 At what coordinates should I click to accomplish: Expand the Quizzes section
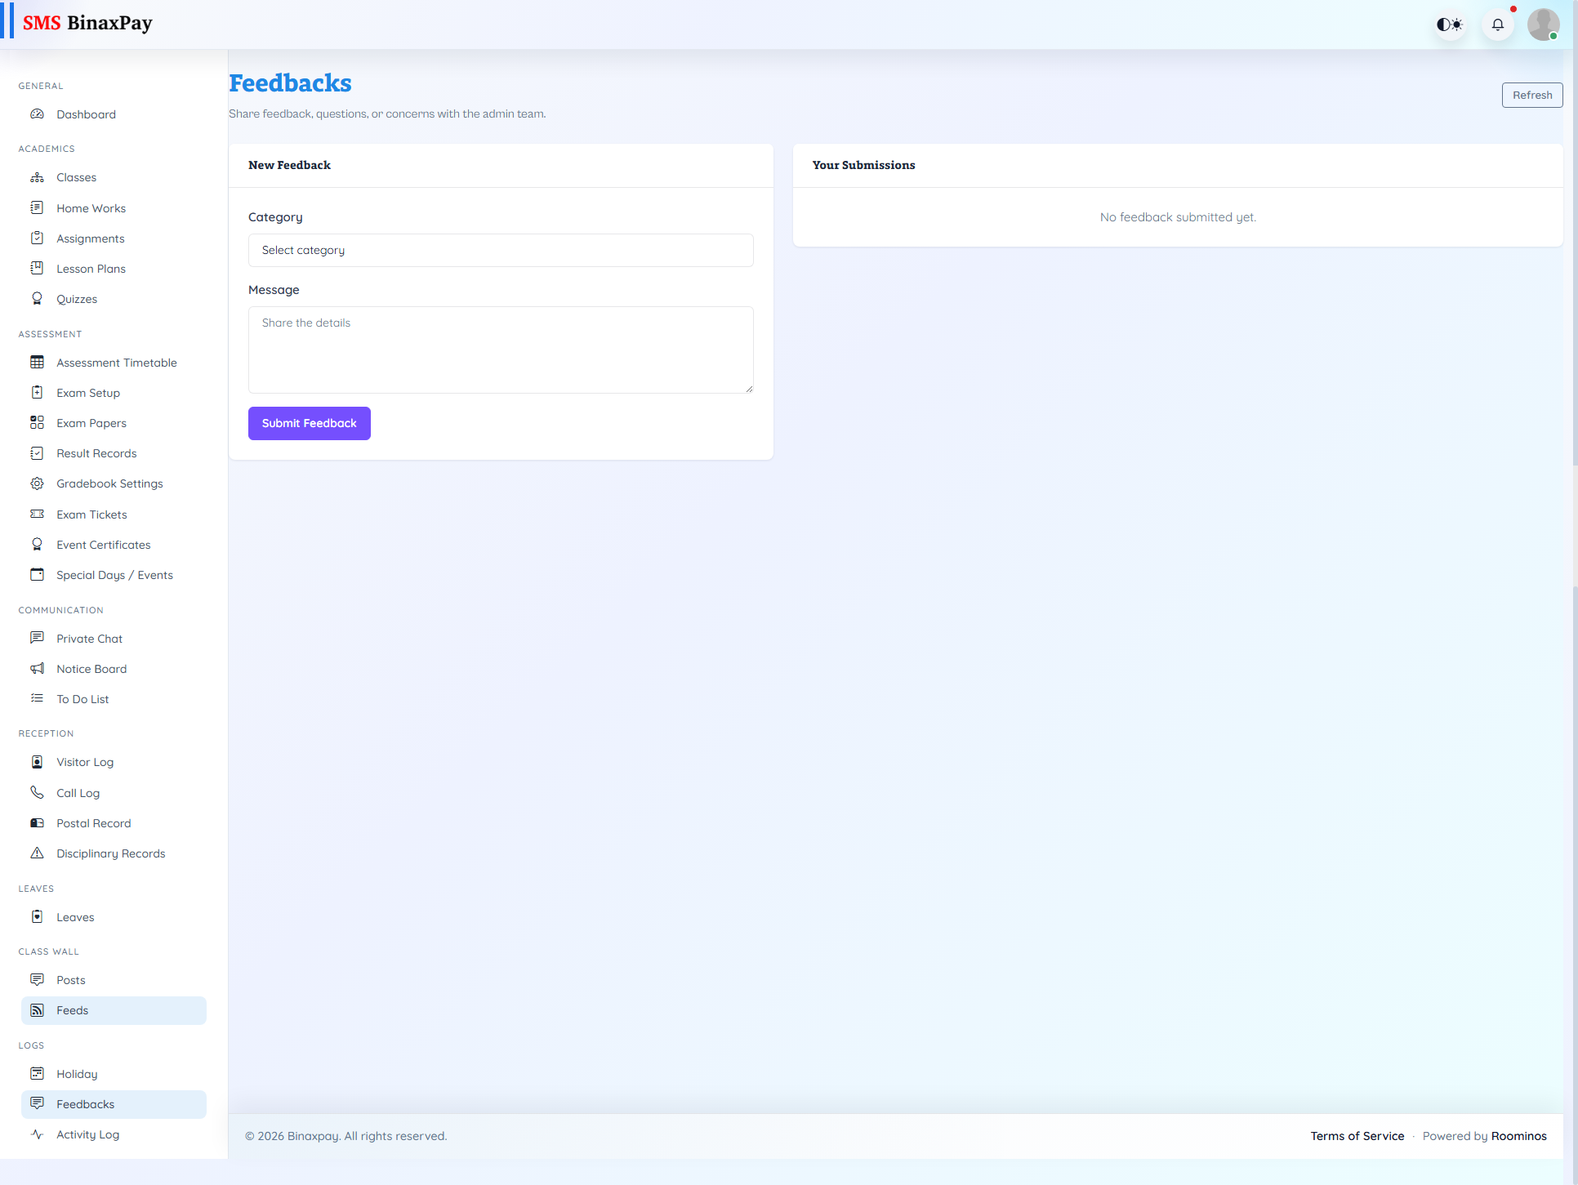pos(76,298)
